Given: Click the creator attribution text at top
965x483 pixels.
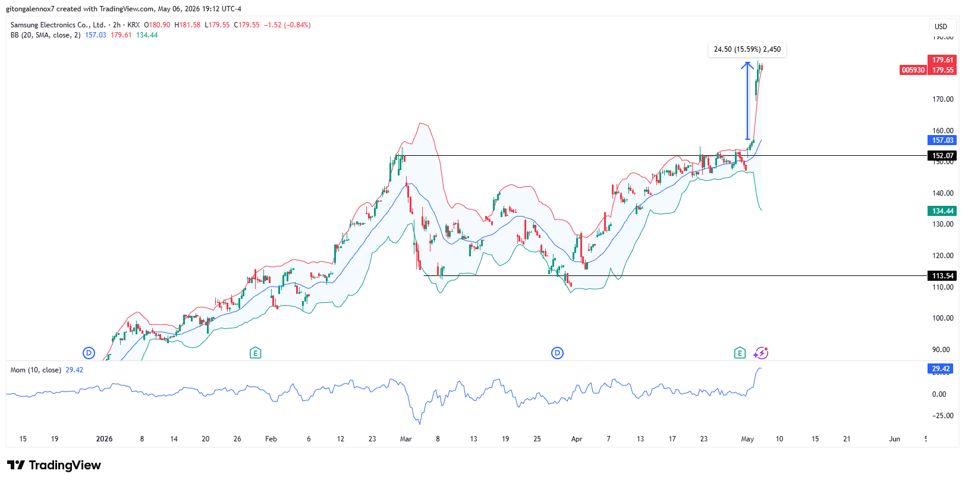Looking at the screenshot, I should pyautogui.click(x=124, y=9).
